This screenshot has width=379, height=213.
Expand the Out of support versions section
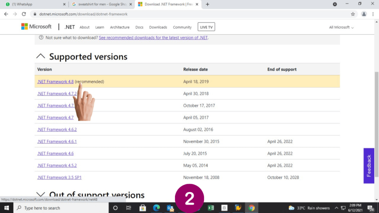[x=41, y=195]
